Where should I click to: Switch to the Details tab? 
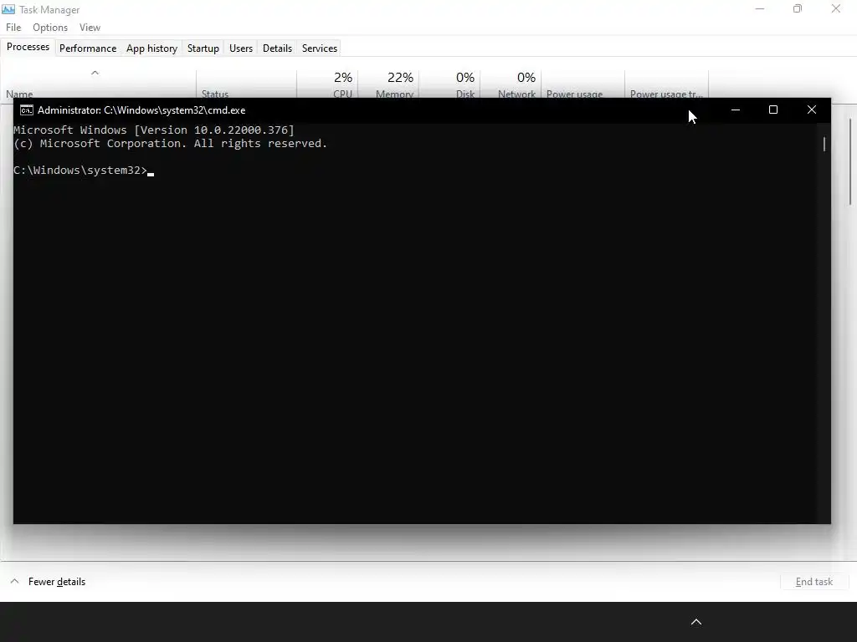click(277, 48)
